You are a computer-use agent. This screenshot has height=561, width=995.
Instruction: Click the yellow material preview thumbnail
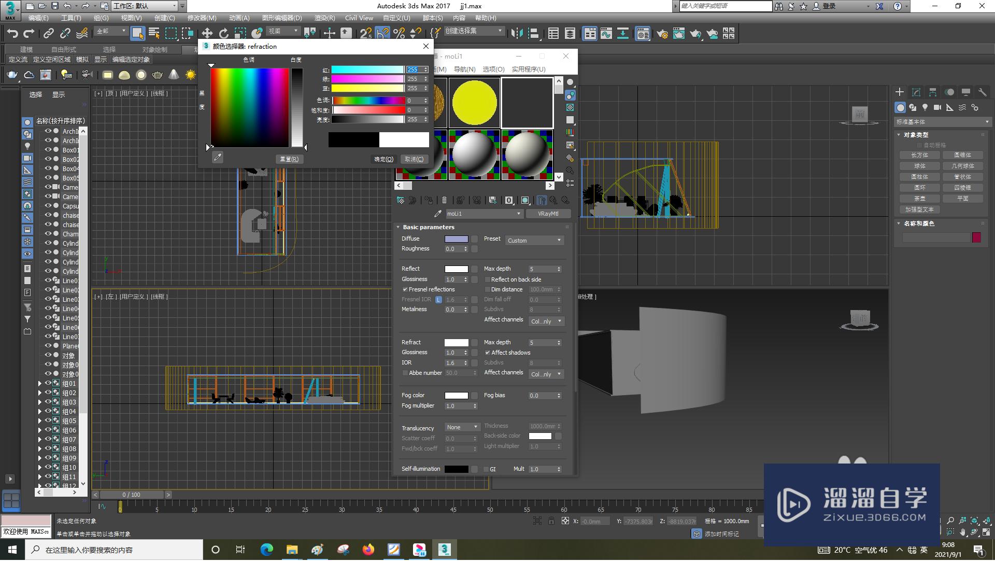pyautogui.click(x=474, y=103)
